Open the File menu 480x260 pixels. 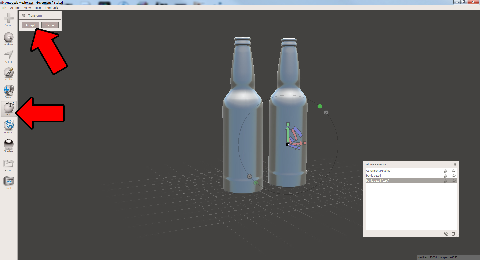pos(4,8)
